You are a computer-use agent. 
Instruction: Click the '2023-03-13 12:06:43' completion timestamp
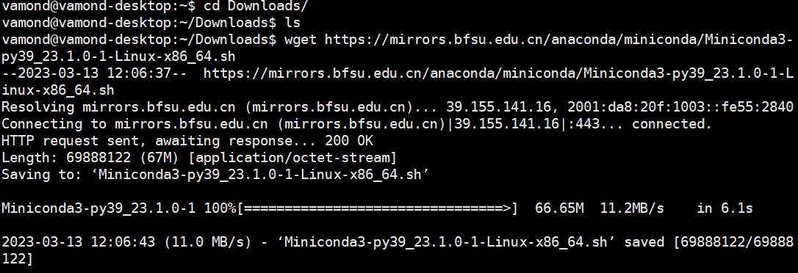pyautogui.click(x=79, y=242)
